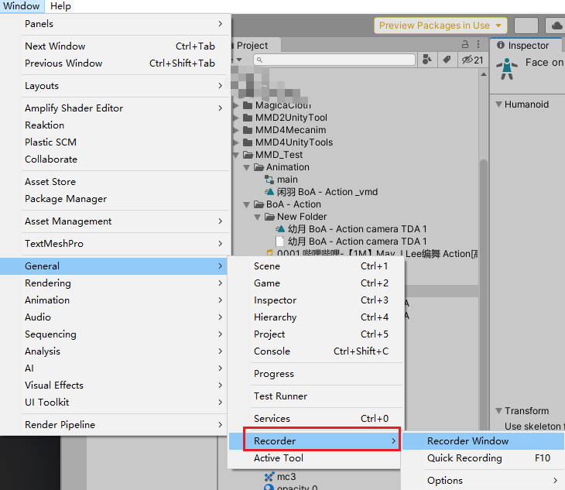The height and width of the screenshot is (490, 565).
Task: Collapse the Transform section in Inspector
Action: [x=498, y=411]
